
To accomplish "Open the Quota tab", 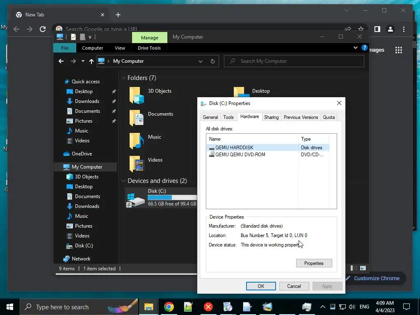I will point(329,117).
